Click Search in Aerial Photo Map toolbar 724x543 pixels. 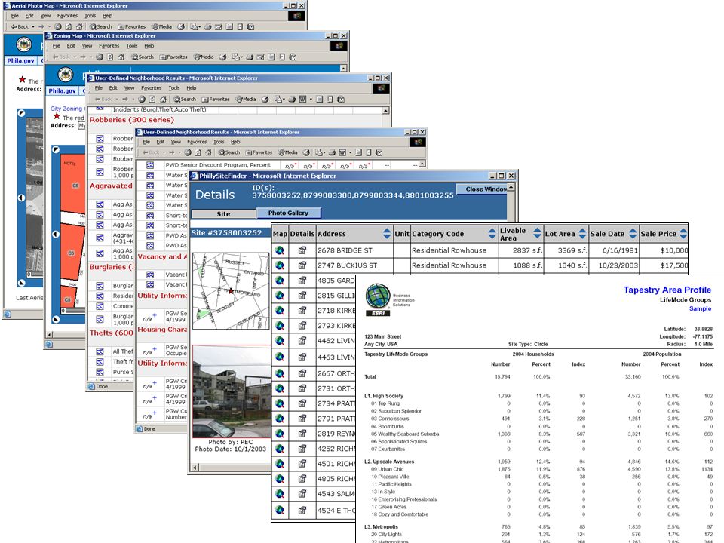point(100,27)
